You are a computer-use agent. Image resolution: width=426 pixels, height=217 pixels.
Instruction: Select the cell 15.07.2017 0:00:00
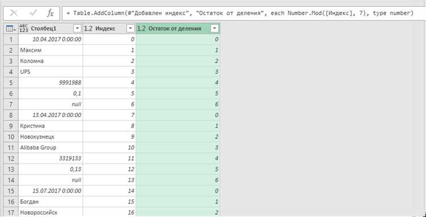(x=51, y=191)
